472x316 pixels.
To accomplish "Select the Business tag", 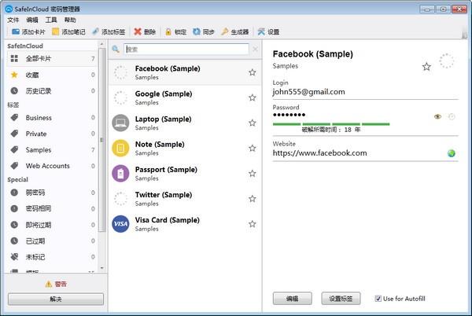I will 51,118.
